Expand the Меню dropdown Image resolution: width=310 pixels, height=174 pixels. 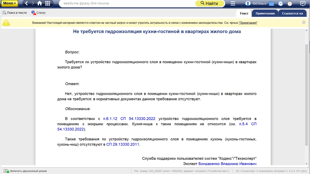[x=10, y=3]
